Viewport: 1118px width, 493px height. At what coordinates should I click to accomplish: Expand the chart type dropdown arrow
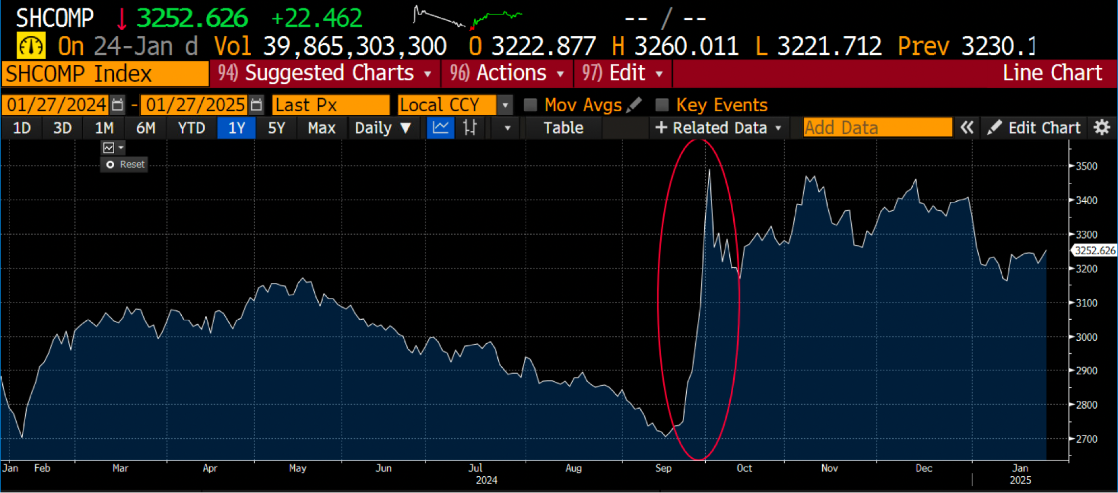coord(507,128)
